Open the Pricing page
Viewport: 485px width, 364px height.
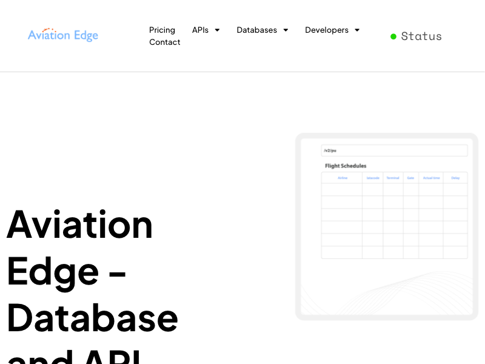(162, 30)
